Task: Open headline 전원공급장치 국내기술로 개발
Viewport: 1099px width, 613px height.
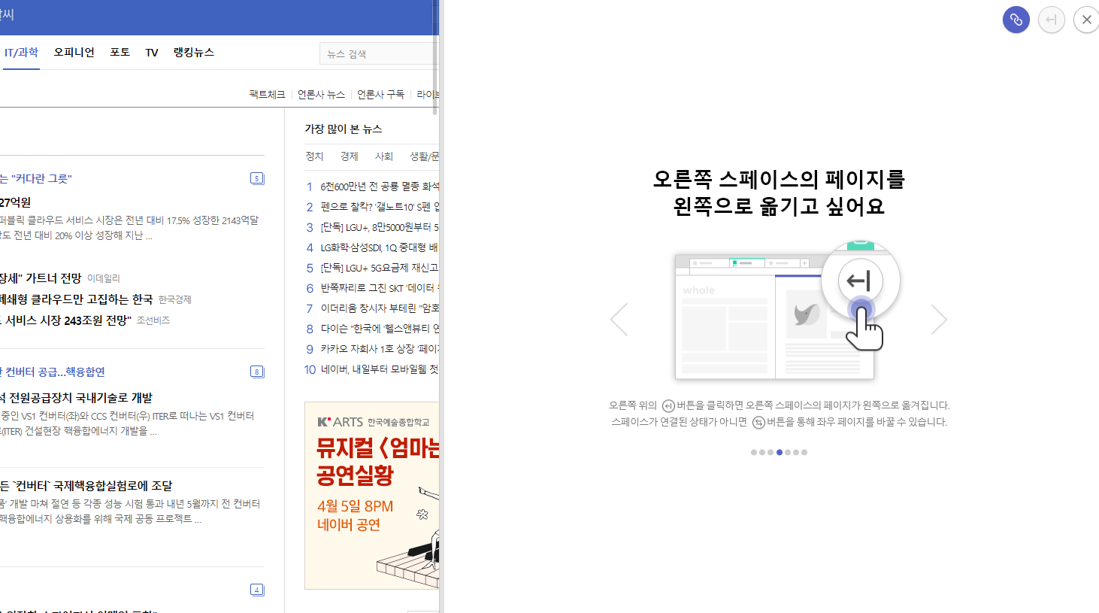Action: [x=77, y=397]
